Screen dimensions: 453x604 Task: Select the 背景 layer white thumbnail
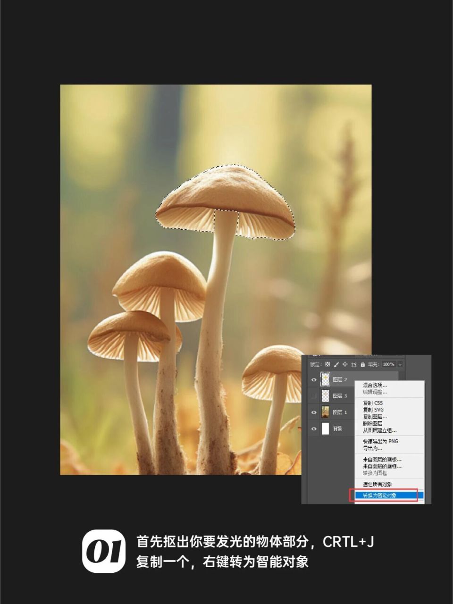click(x=325, y=428)
